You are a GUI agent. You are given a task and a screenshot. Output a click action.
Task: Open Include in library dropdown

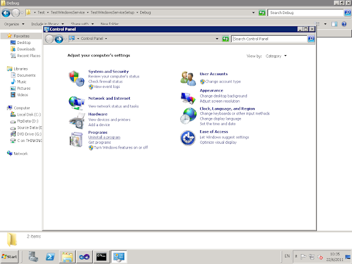48,24
